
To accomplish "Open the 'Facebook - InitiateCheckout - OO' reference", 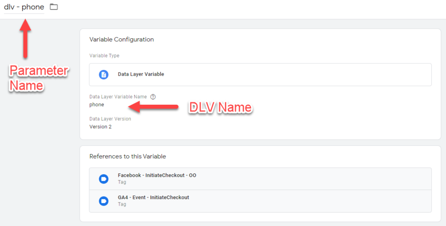I will pyautogui.click(x=157, y=176).
